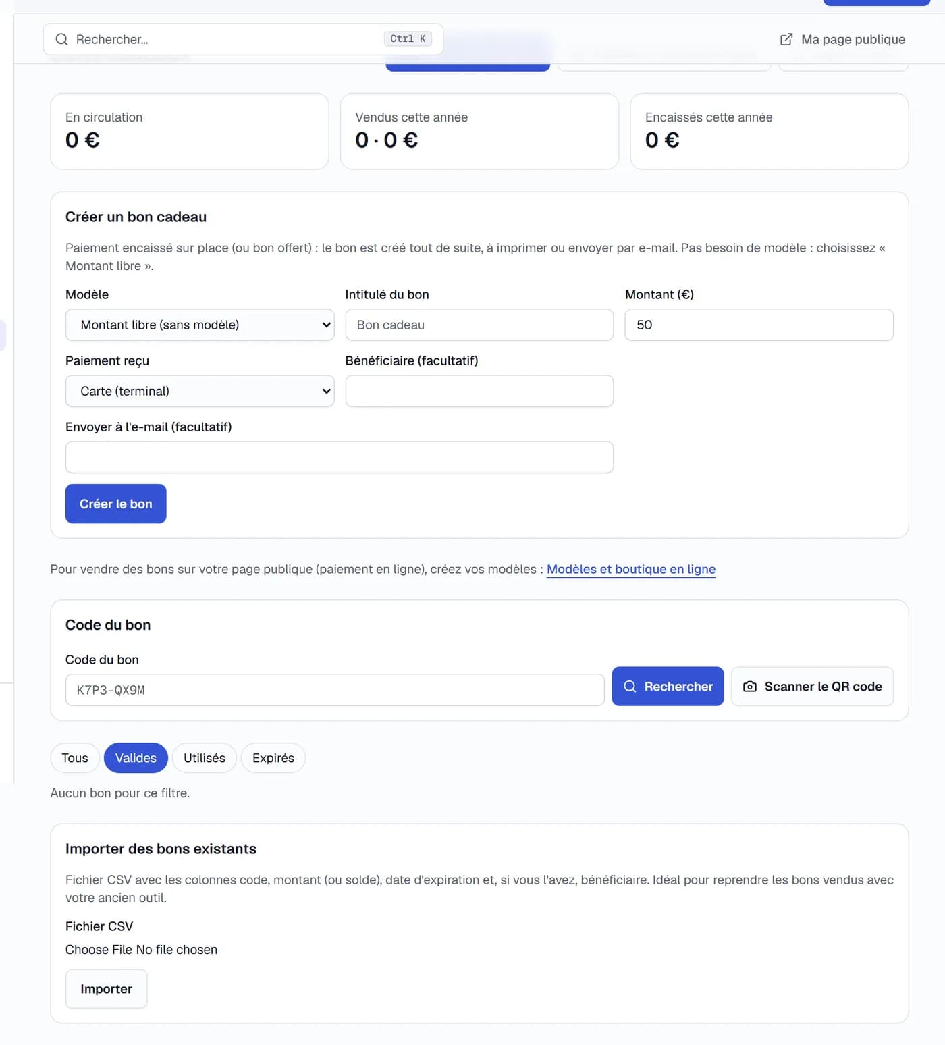Filter by Expirés vouchers
Image resolution: width=945 pixels, height=1045 pixels.
pyautogui.click(x=273, y=758)
